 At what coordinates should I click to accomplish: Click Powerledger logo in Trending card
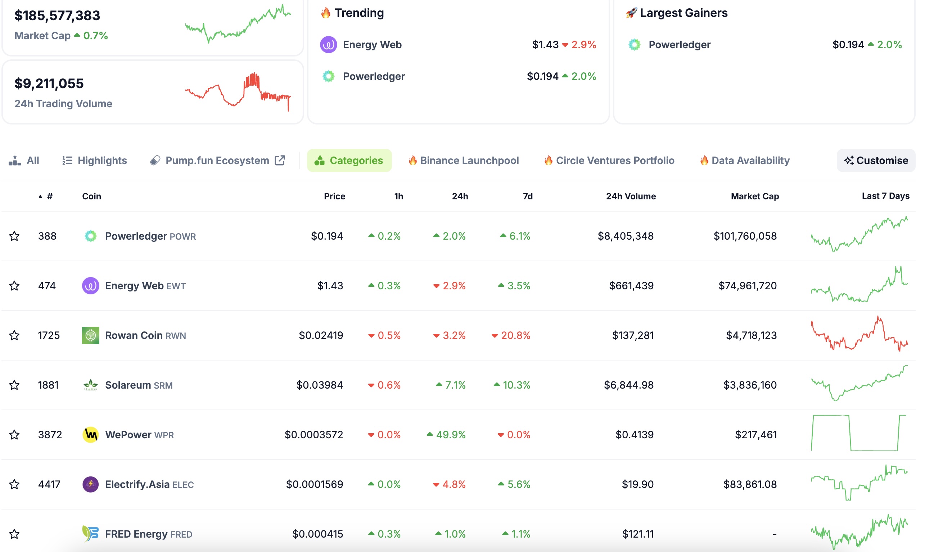click(328, 76)
